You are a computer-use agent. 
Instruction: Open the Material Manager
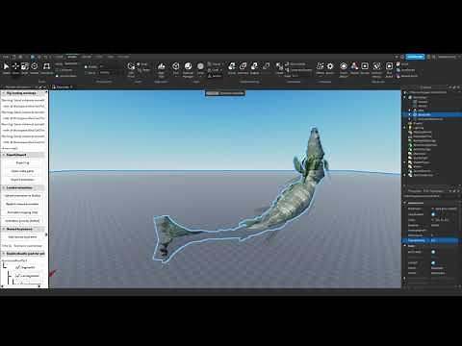point(188,69)
